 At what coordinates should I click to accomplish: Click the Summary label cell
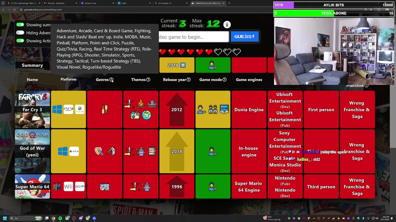click(32, 65)
